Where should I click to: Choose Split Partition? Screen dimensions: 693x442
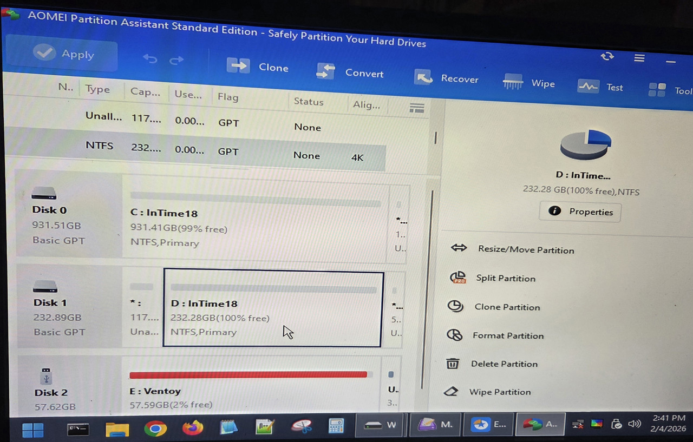(x=506, y=278)
